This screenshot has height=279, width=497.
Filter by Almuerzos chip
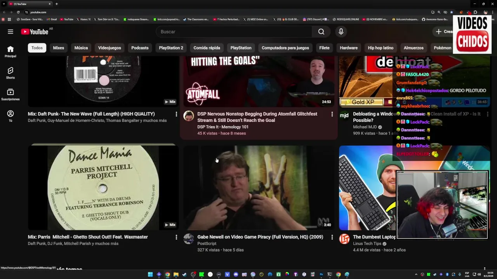(x=414, y=48)
